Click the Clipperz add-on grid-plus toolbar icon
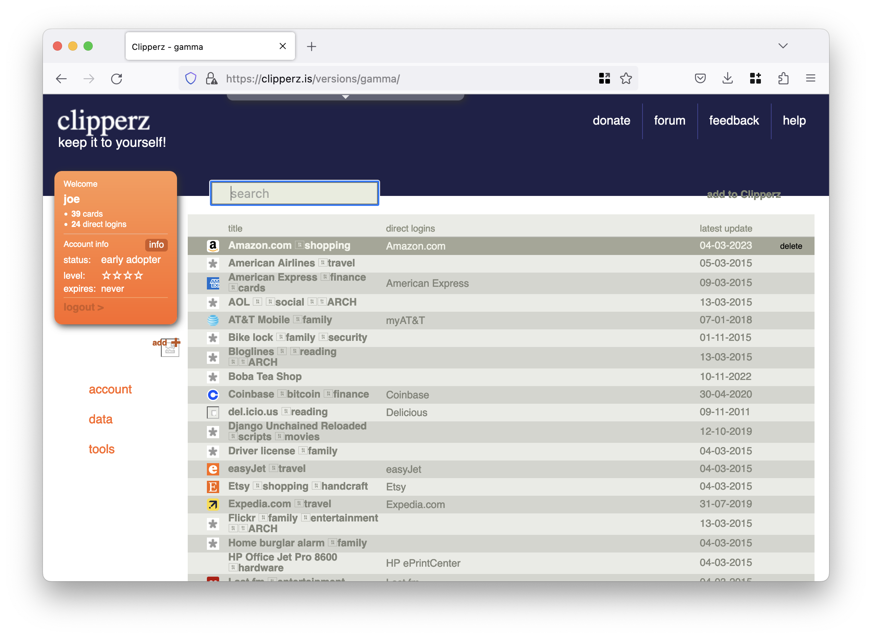The width and height of the screenshot is (872, 638). pos(756,78)
